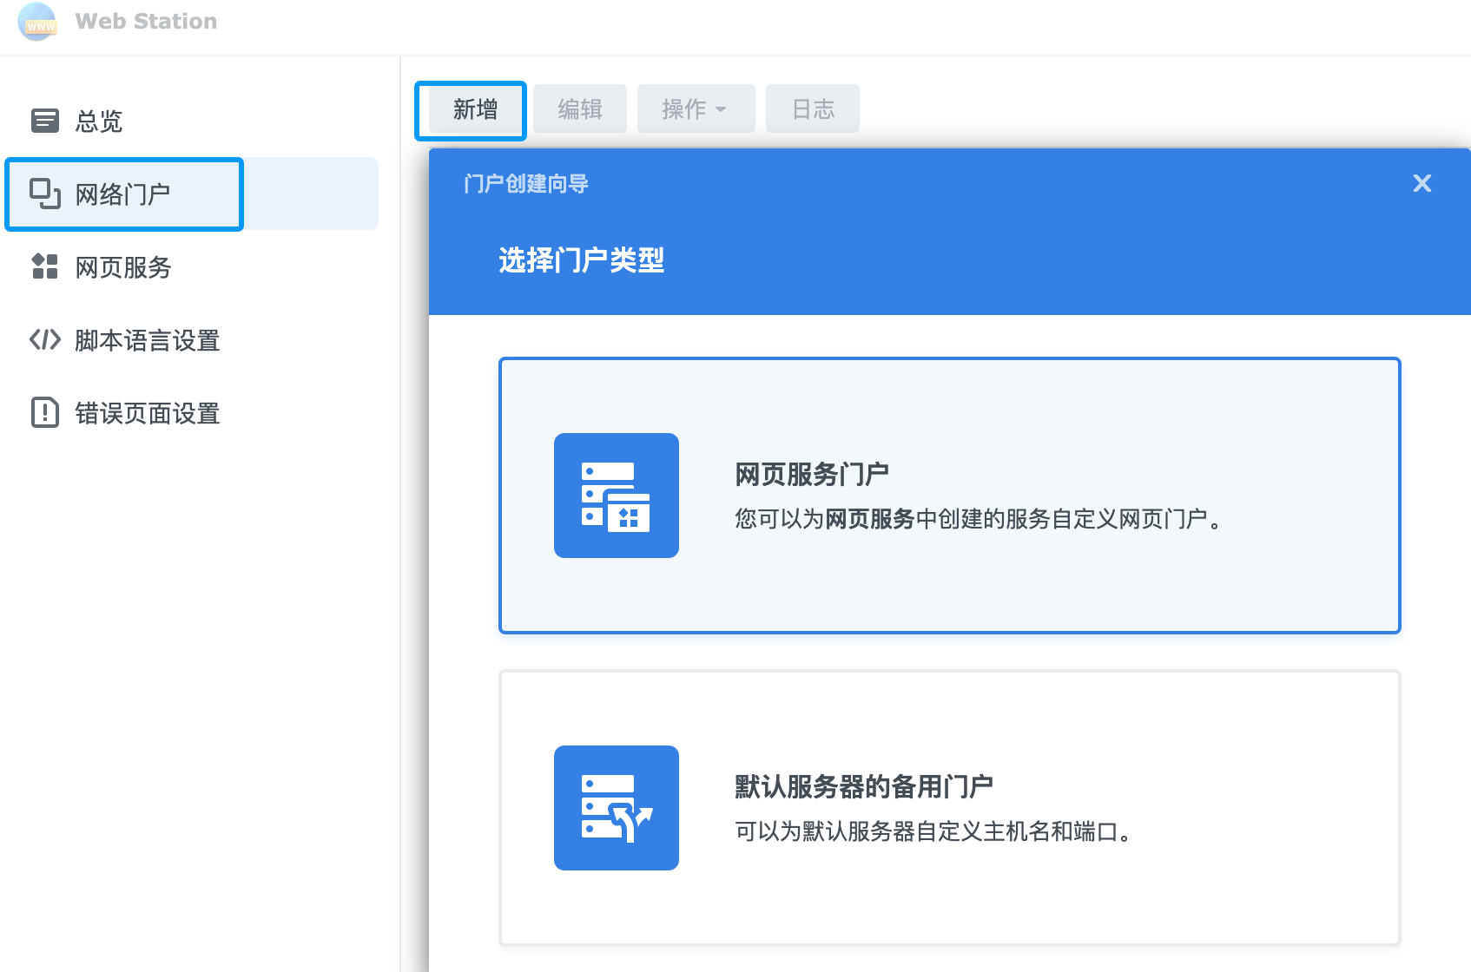The height and width of the screenshot is (972, 1471).
Task: Open 错误页面设置 in sidebar
Action: 148,413
